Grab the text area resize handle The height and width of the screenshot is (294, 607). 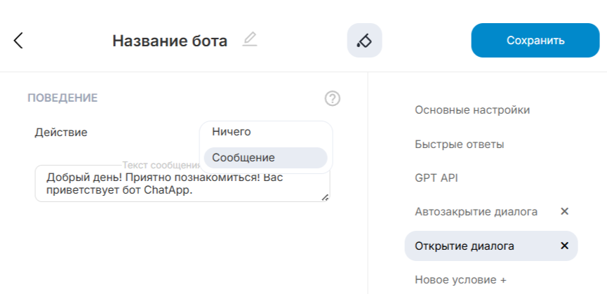click(325, 197)
